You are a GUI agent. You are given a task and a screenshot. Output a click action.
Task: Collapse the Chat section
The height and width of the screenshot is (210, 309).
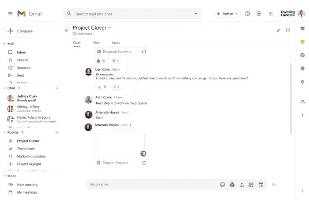[4, 88]
